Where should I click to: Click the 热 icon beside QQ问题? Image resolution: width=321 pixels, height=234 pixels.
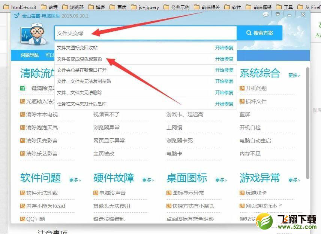pyautogui.click(x=23, y=219)
